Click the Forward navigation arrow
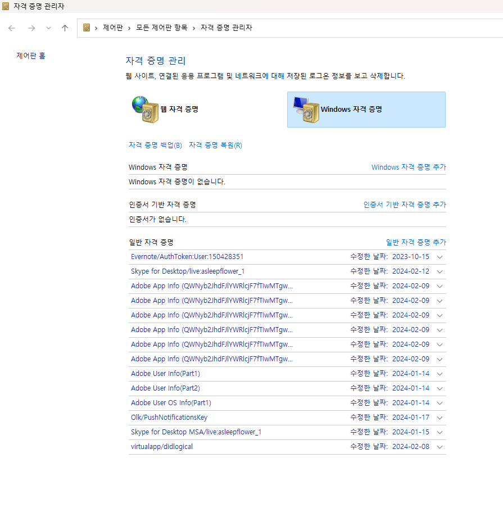Image resolution: width=503 pixels, height=508 pixels. pyautogui.click(x=31, y=28)
